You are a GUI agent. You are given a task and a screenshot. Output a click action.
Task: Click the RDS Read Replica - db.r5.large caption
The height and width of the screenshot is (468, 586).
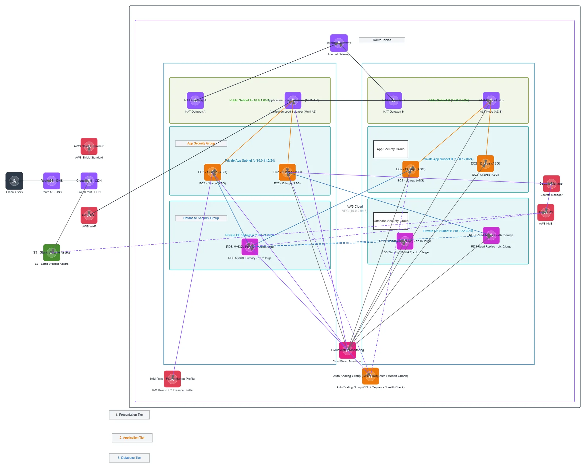(491, 247)
